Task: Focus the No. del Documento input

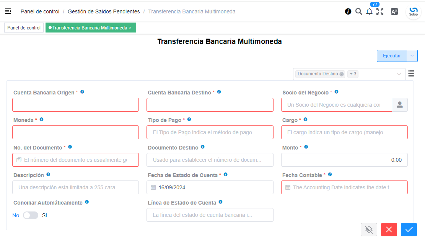Action: click(75, 160)
